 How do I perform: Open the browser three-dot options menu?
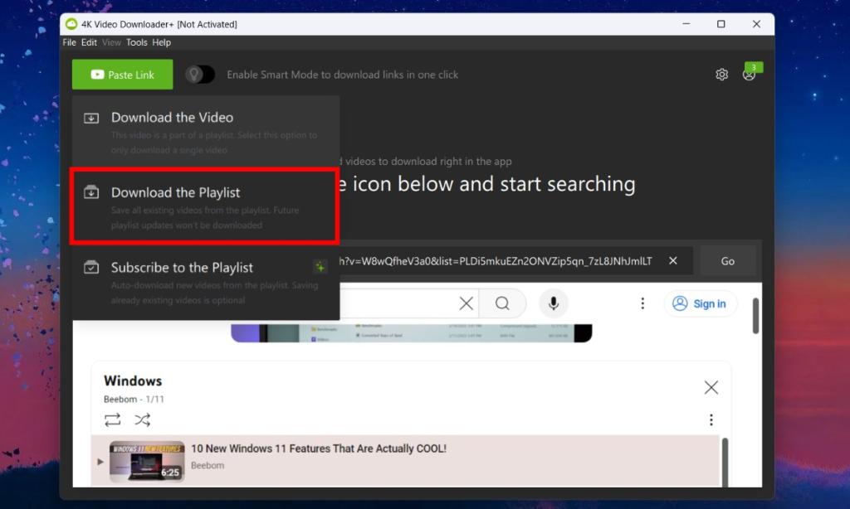[643, 303]
